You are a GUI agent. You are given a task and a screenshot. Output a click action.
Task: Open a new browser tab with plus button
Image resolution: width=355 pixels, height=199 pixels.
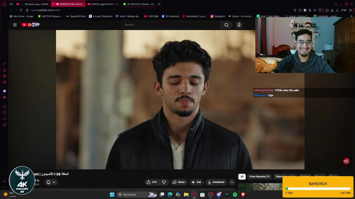tap(159, 4)
